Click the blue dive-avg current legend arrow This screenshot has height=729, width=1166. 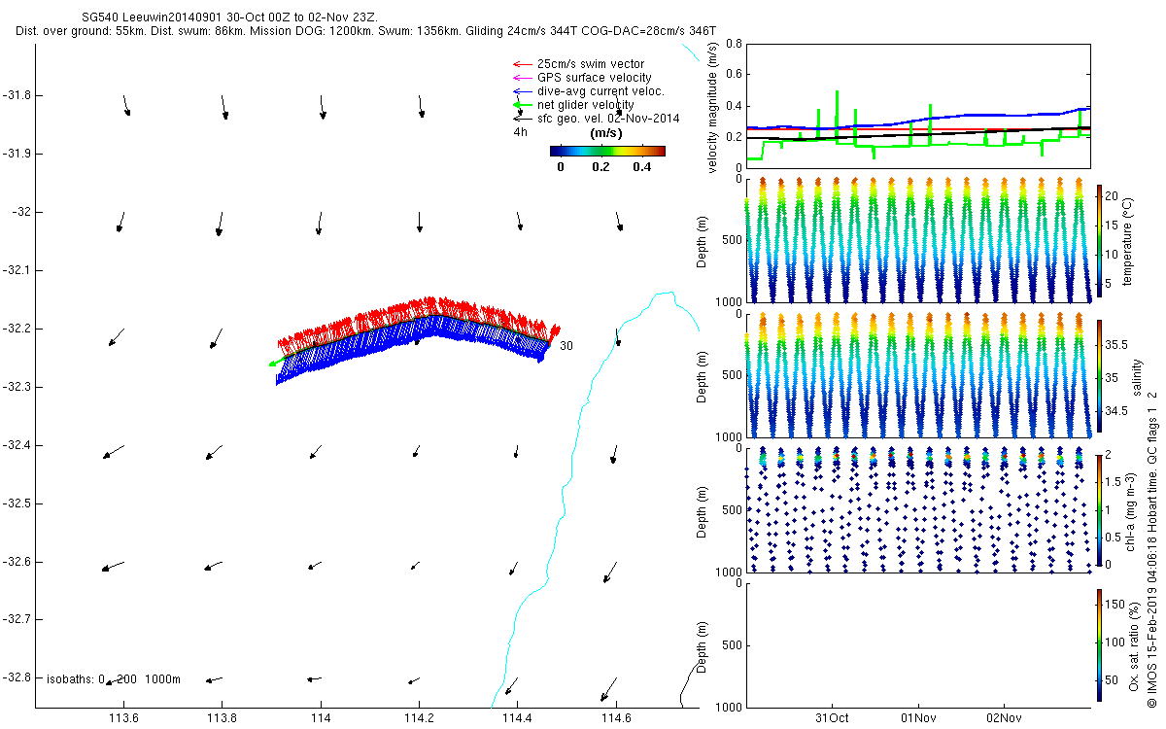click(523, 91)
